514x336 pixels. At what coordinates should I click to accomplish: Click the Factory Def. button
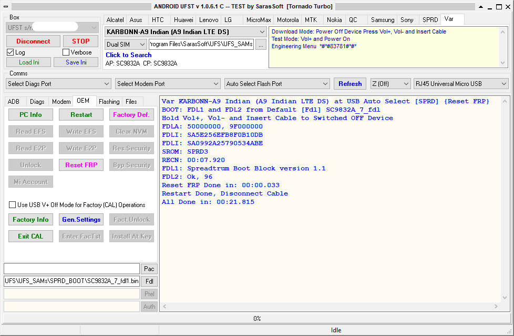coord(131,115)
